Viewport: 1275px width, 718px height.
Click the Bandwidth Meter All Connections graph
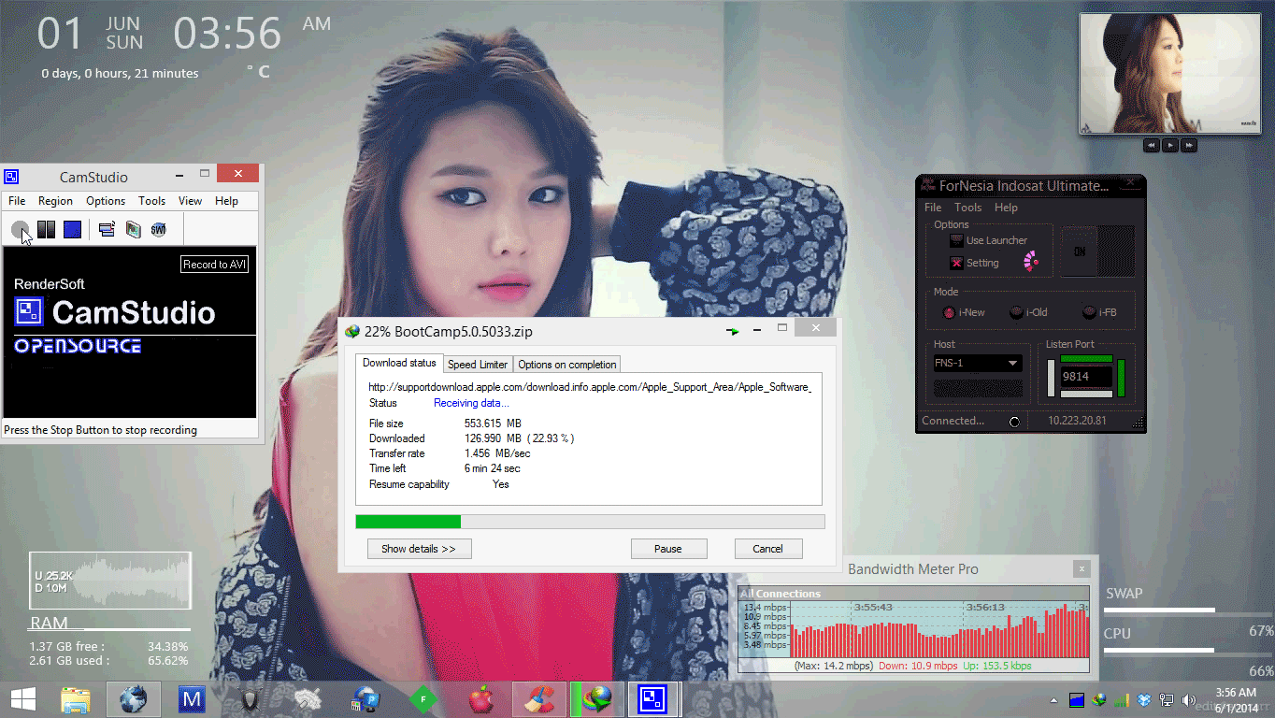tap(913, 628)
